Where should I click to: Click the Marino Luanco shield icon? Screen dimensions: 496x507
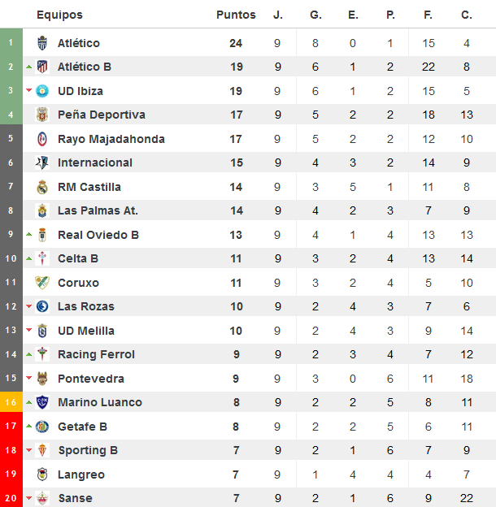[42, 402]
